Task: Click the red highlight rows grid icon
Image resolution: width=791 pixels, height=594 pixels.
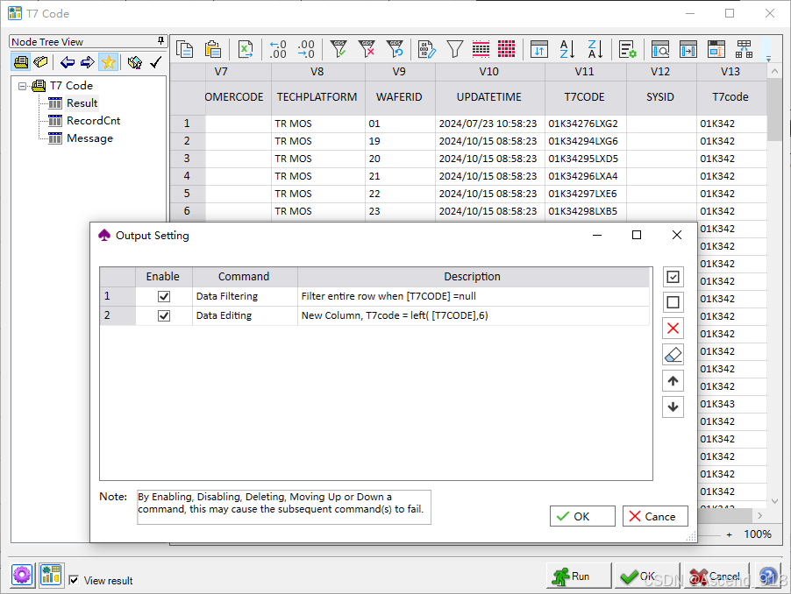Action: (481, 49)
